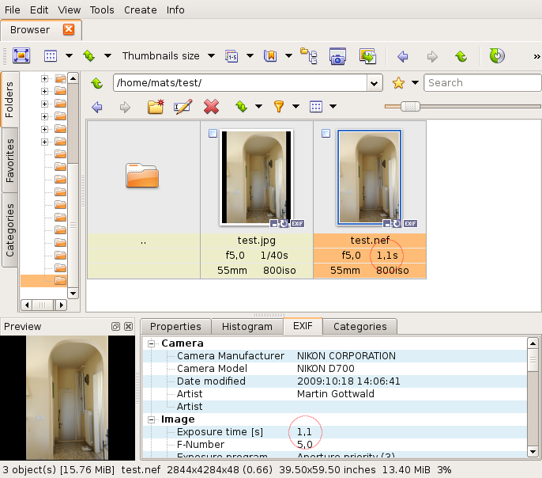Click the green sort arrows icon in main toolbar
The width and height of the screenshot is (542, 478).
pos(88,55)
